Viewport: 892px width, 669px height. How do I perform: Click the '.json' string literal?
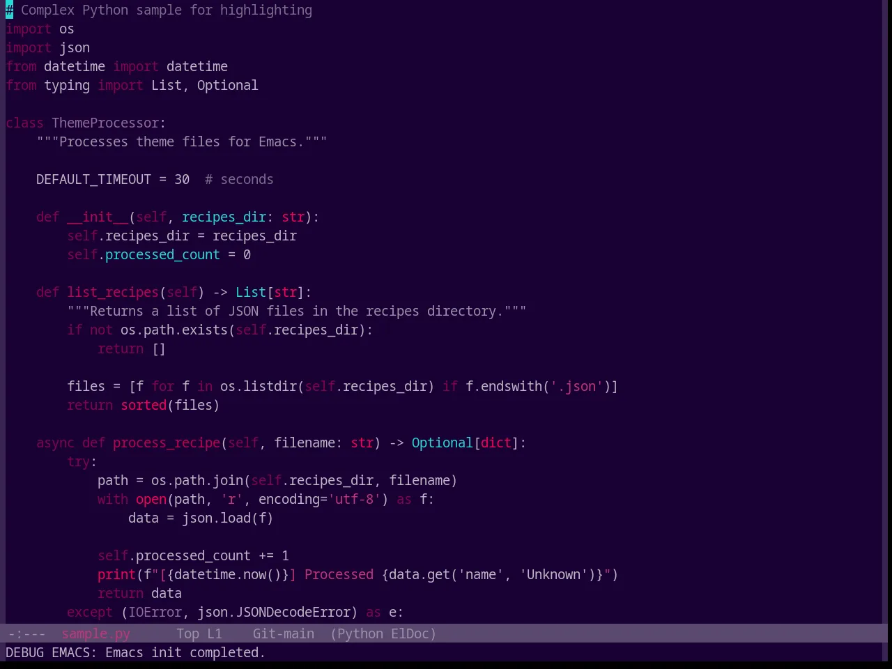click(576, 386)
